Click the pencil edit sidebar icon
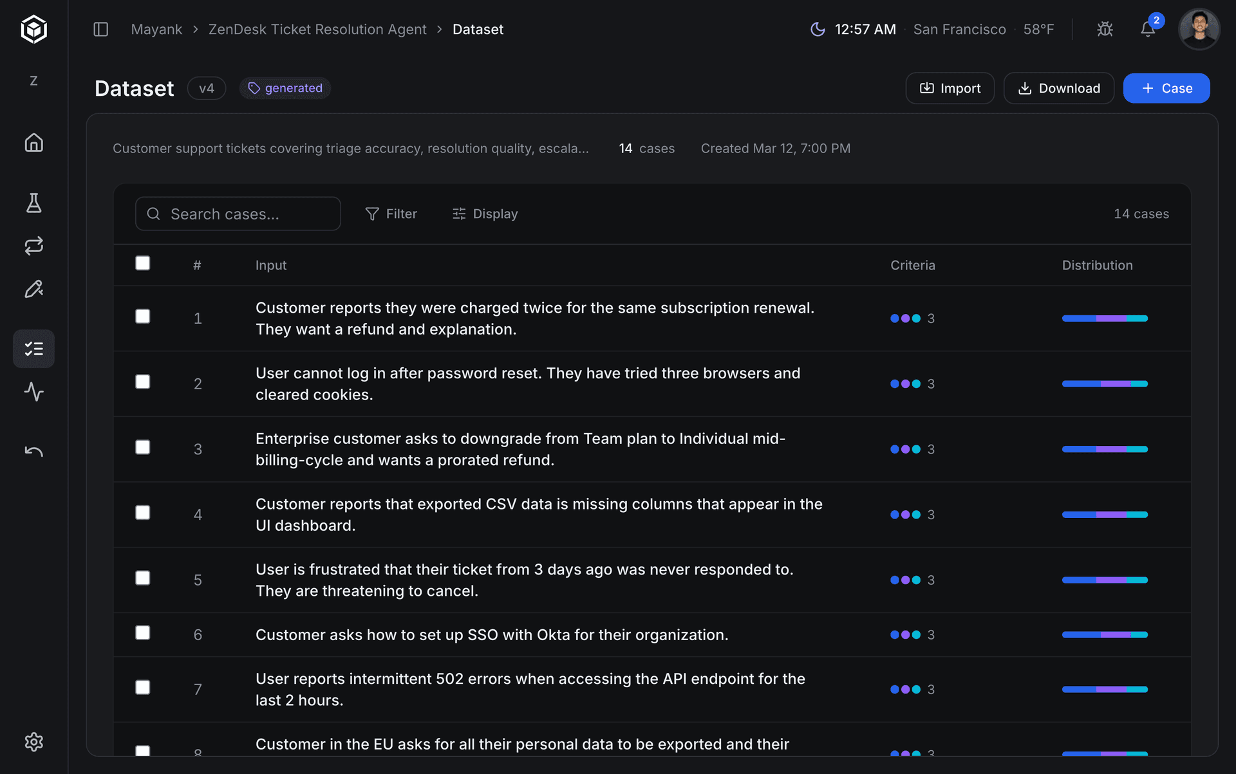This screenshot has width=1236, height=774. [x=33, y=289]
